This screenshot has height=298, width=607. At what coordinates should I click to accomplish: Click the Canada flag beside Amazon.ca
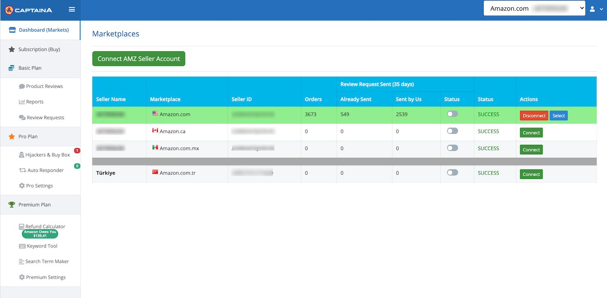pyautogui.click(x=155, y=131)
